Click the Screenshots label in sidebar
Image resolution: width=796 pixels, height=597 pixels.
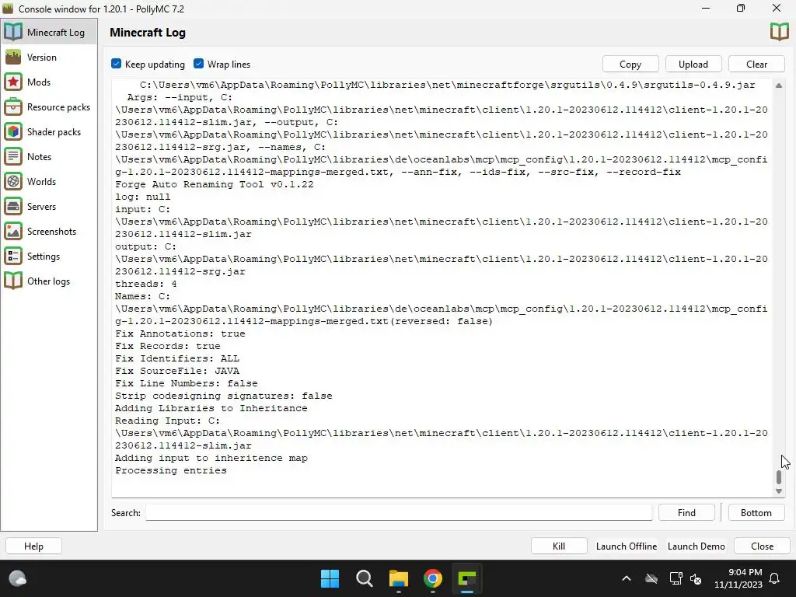coord(51,232)
